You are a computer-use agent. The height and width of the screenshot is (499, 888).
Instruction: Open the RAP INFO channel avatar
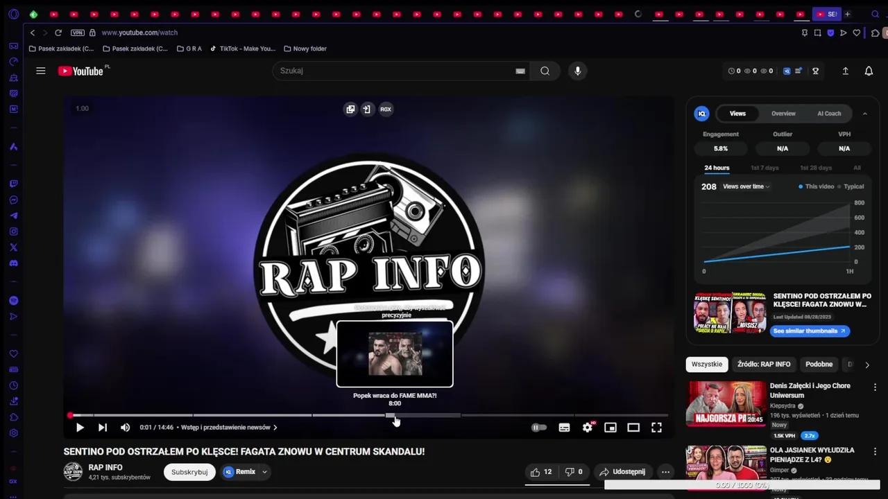pyautogui.click(x=73, y=472)
